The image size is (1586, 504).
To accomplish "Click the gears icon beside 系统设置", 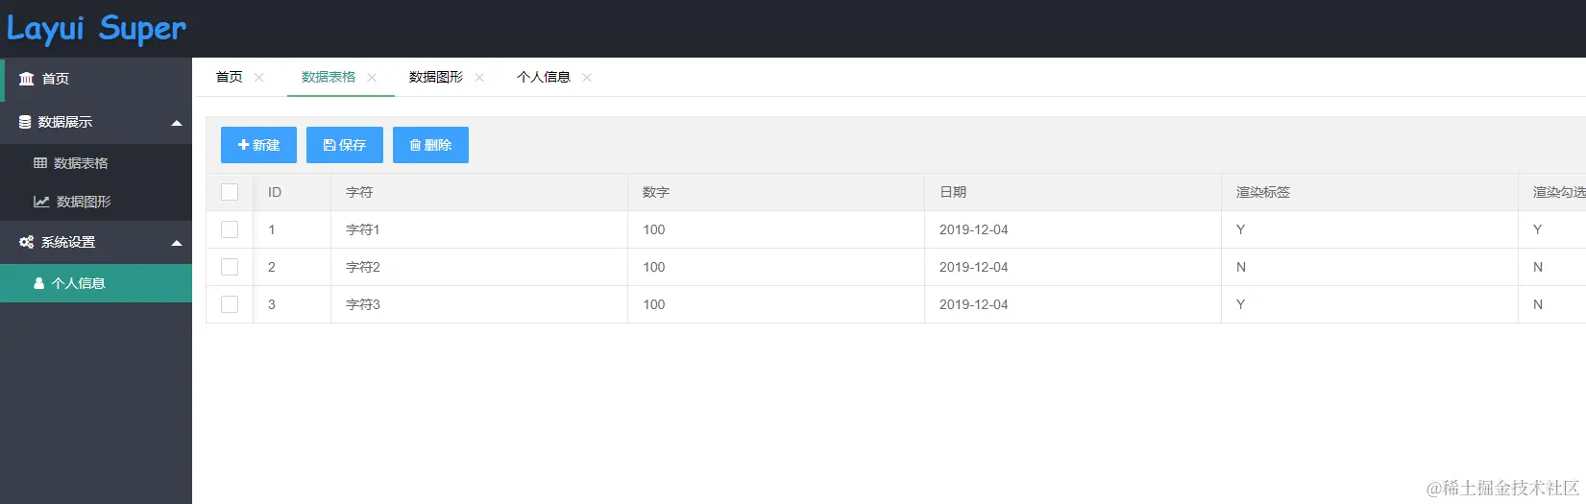I will click(x=27, y=242).
